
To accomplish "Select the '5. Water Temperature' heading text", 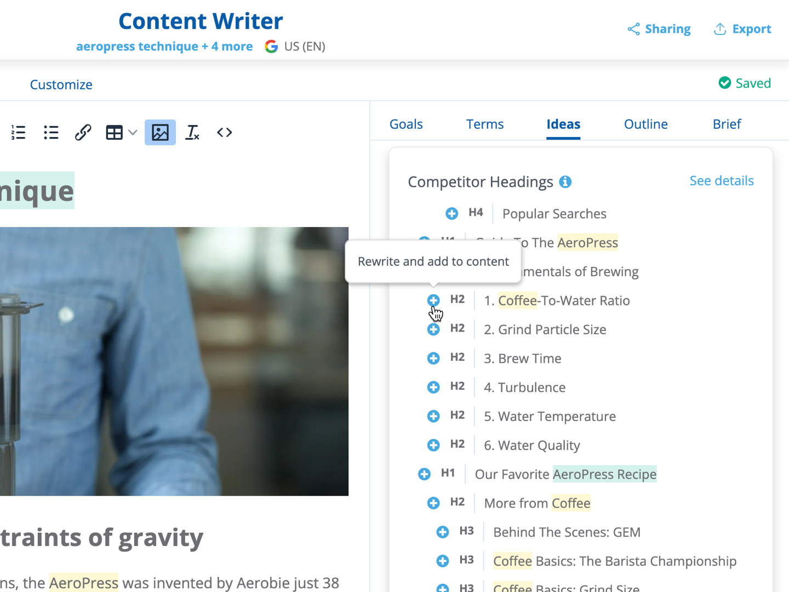I will [550, 417].
